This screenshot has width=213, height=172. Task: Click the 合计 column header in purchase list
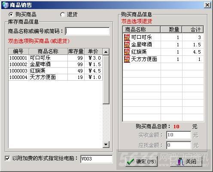pyautogui.click(x=193, y=30)
